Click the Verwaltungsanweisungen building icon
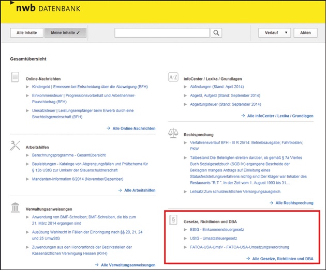This screenshot has height=270, width=326. [15, 208]
